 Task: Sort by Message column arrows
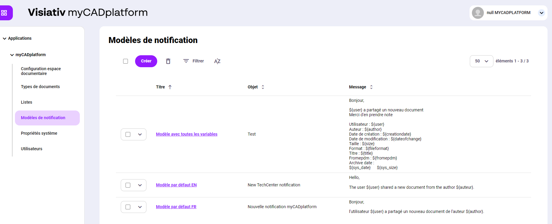coord(371,87)
